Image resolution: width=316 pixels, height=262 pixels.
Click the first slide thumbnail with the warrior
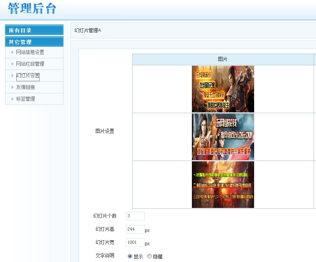coord(223,89)
